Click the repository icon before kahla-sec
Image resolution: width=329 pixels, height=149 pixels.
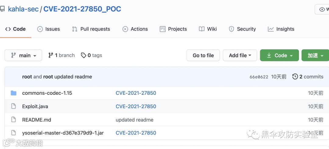tap(2, 9)
